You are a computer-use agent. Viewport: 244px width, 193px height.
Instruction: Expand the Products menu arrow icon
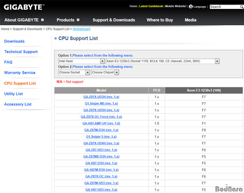(78, 20)
